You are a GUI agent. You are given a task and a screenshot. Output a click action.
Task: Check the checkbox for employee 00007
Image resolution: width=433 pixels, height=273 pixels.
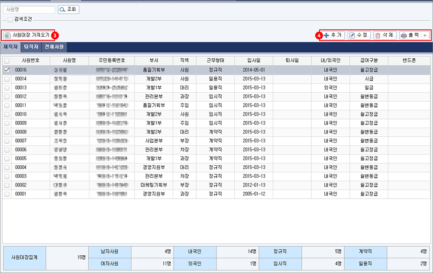(x=7, y=141)
